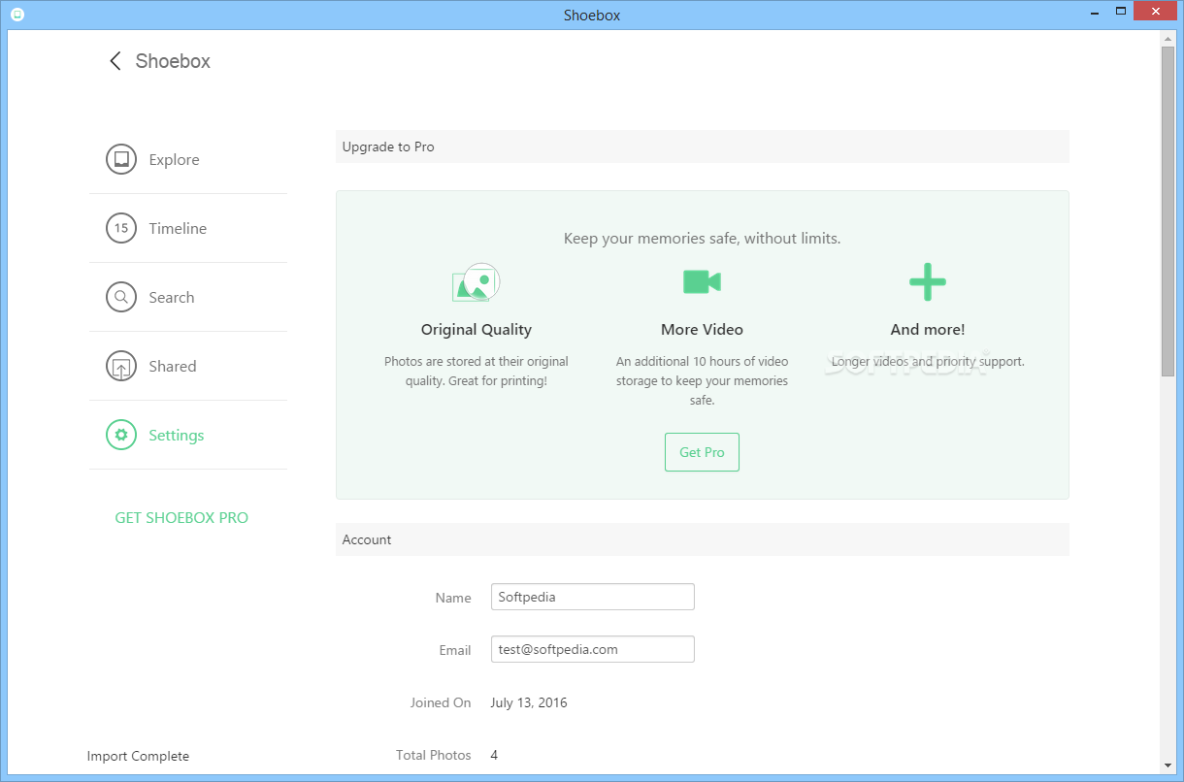Screen dimensions: 1184x782
Task: Click the Original Quality photo icon
Action: (476, 282)
